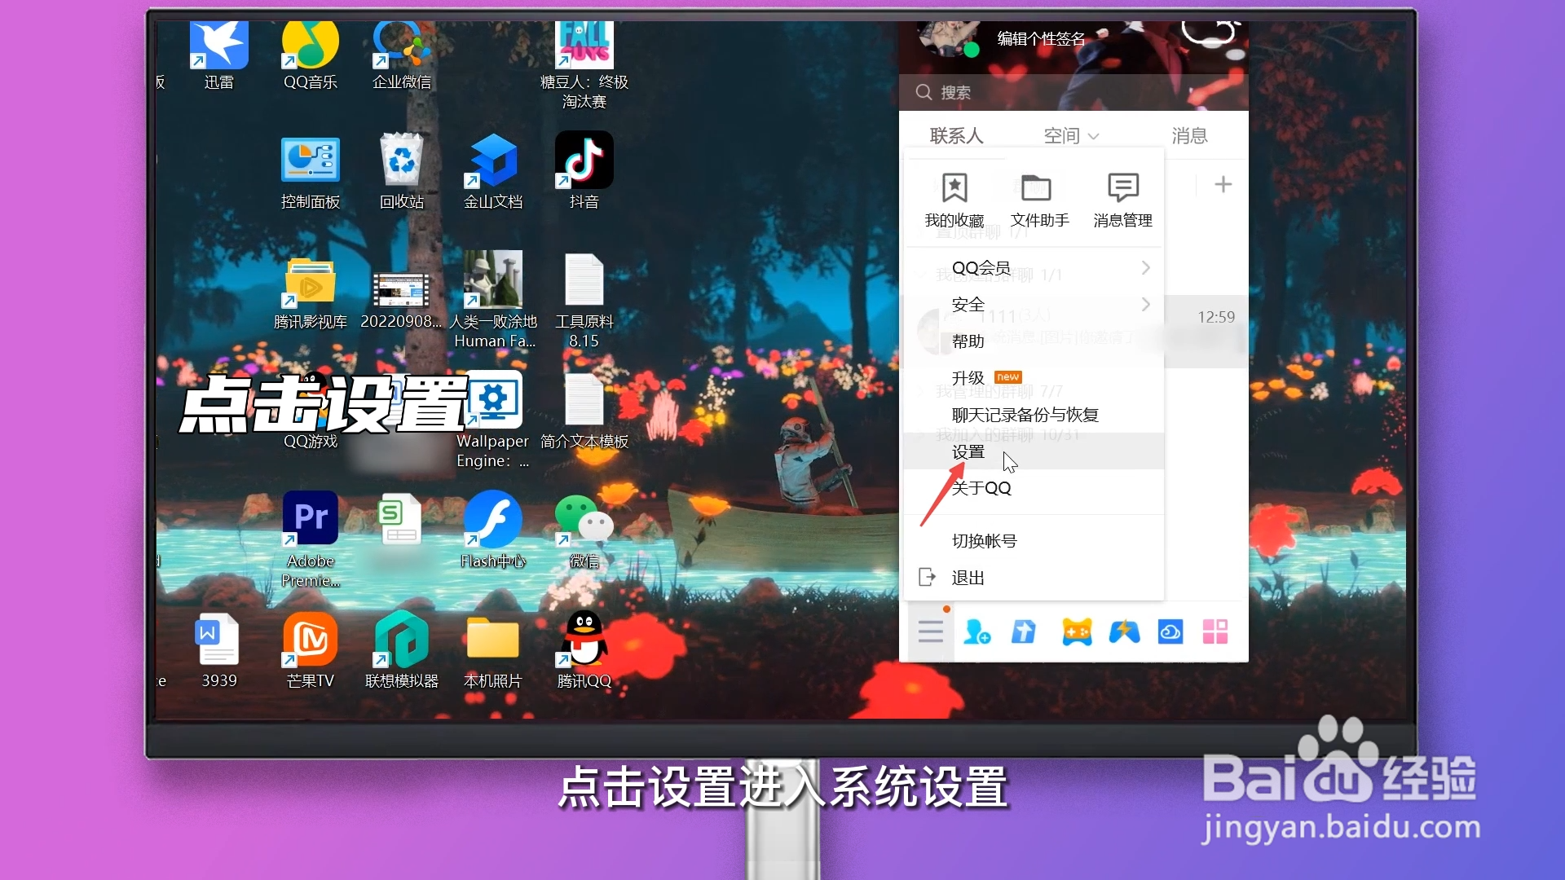1565x880 pixels.
Task: Launch 腾讯QQ from the desktop
Action: pos(584,650)
